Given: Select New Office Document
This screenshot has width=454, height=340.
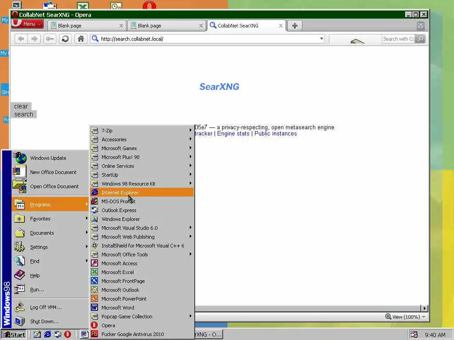Looking at the screenshot, I should 50,172.
